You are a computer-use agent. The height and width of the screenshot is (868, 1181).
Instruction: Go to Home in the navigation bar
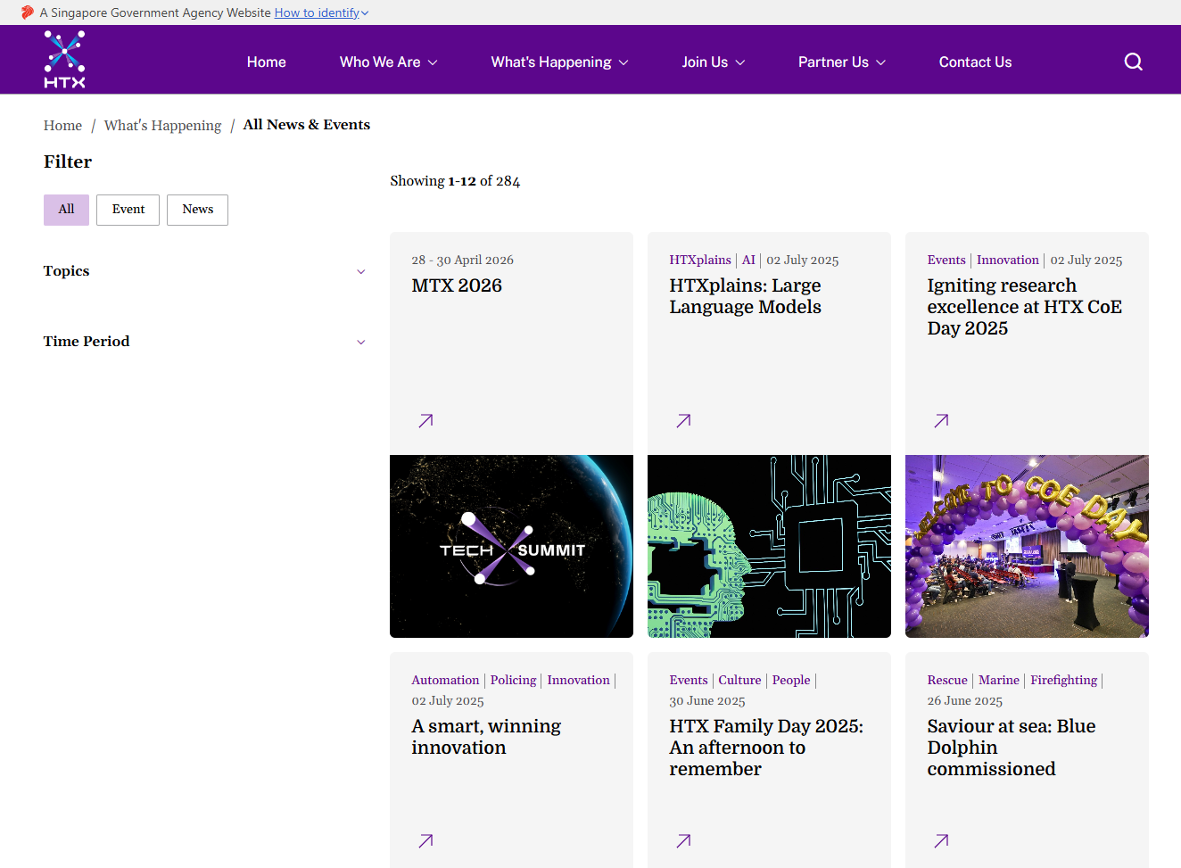pos(267,62)
